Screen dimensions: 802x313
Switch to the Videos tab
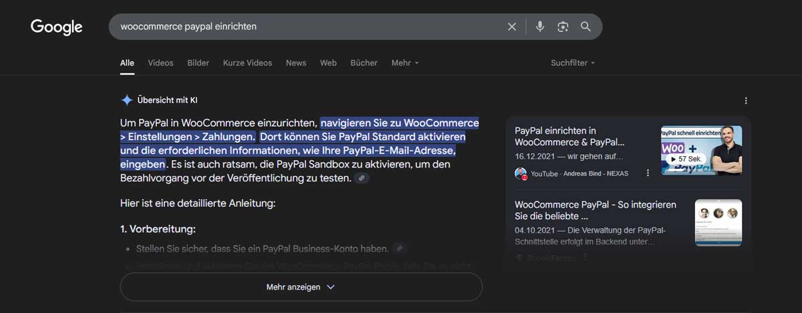(x=160, y=63)
